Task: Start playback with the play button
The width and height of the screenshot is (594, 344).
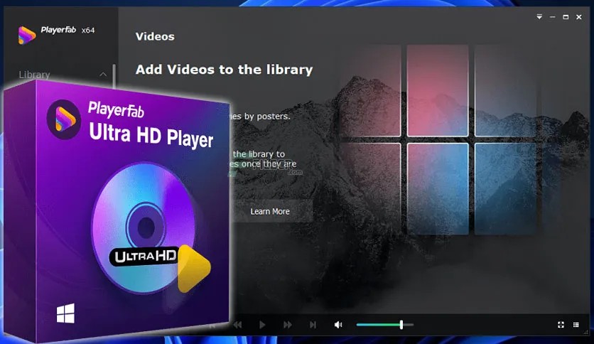Action: pyautogui.click(x=262, y=325)
